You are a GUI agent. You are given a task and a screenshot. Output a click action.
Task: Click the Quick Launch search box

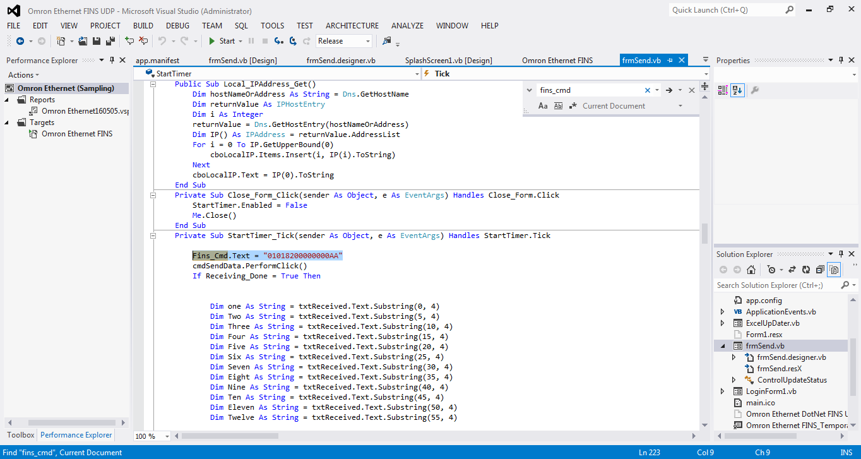(x=732, y=10)
